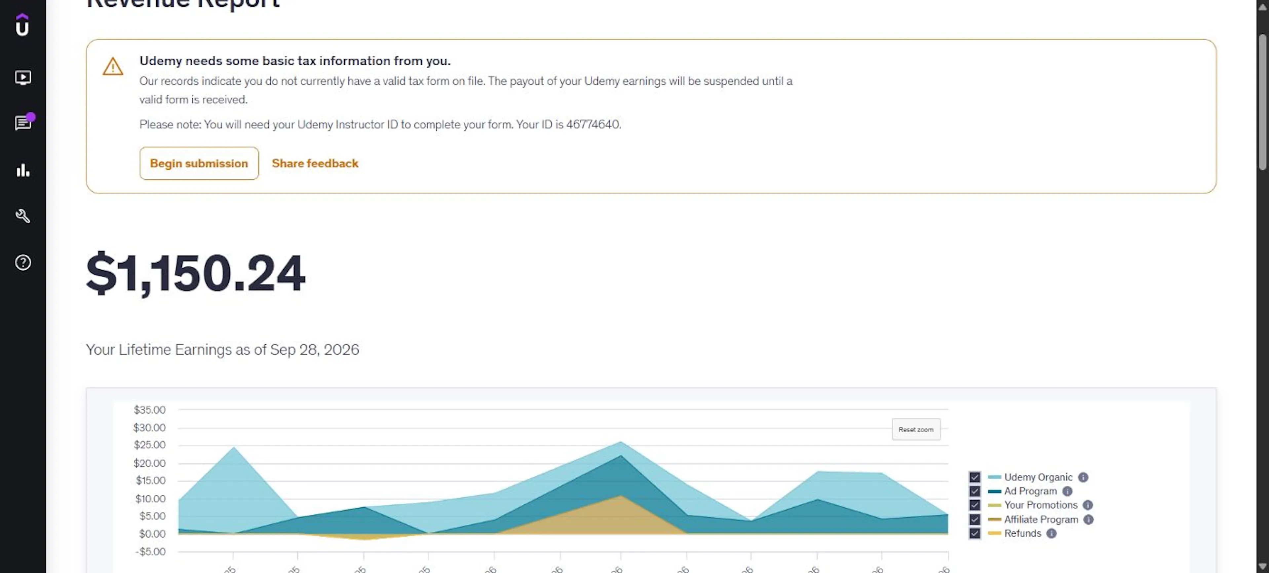
Task: Click the Your Promotions legend label
Action: (x=1040, y=505)
